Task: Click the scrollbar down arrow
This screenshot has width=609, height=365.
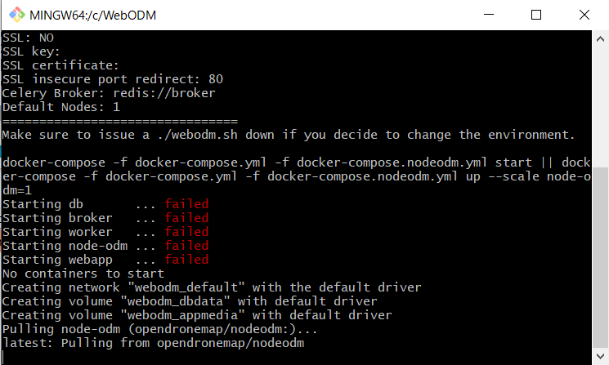Action: coord(601,356)
